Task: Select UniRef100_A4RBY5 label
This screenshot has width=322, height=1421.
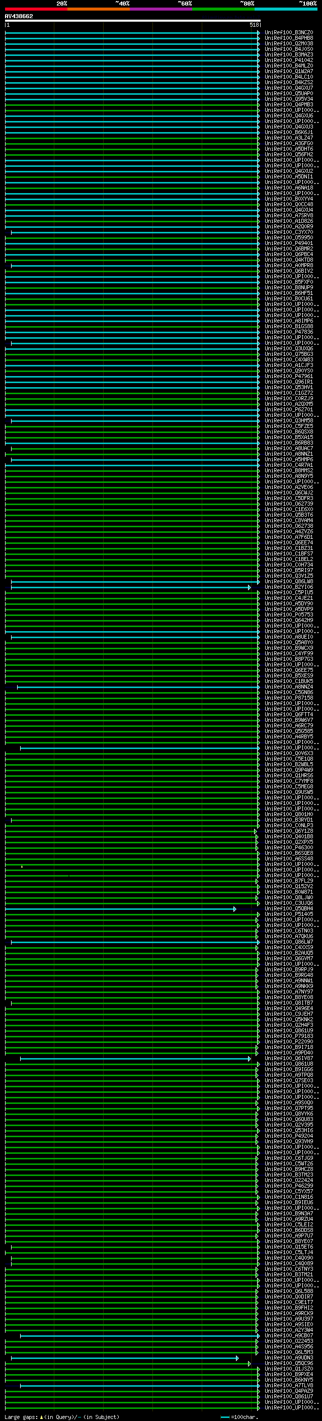Action: click(x=289, y=736)
